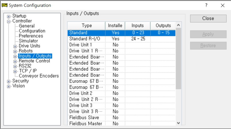Screen dimensions: 231x129
Task: Expand the Remote Control node
Action: [15, 61]
